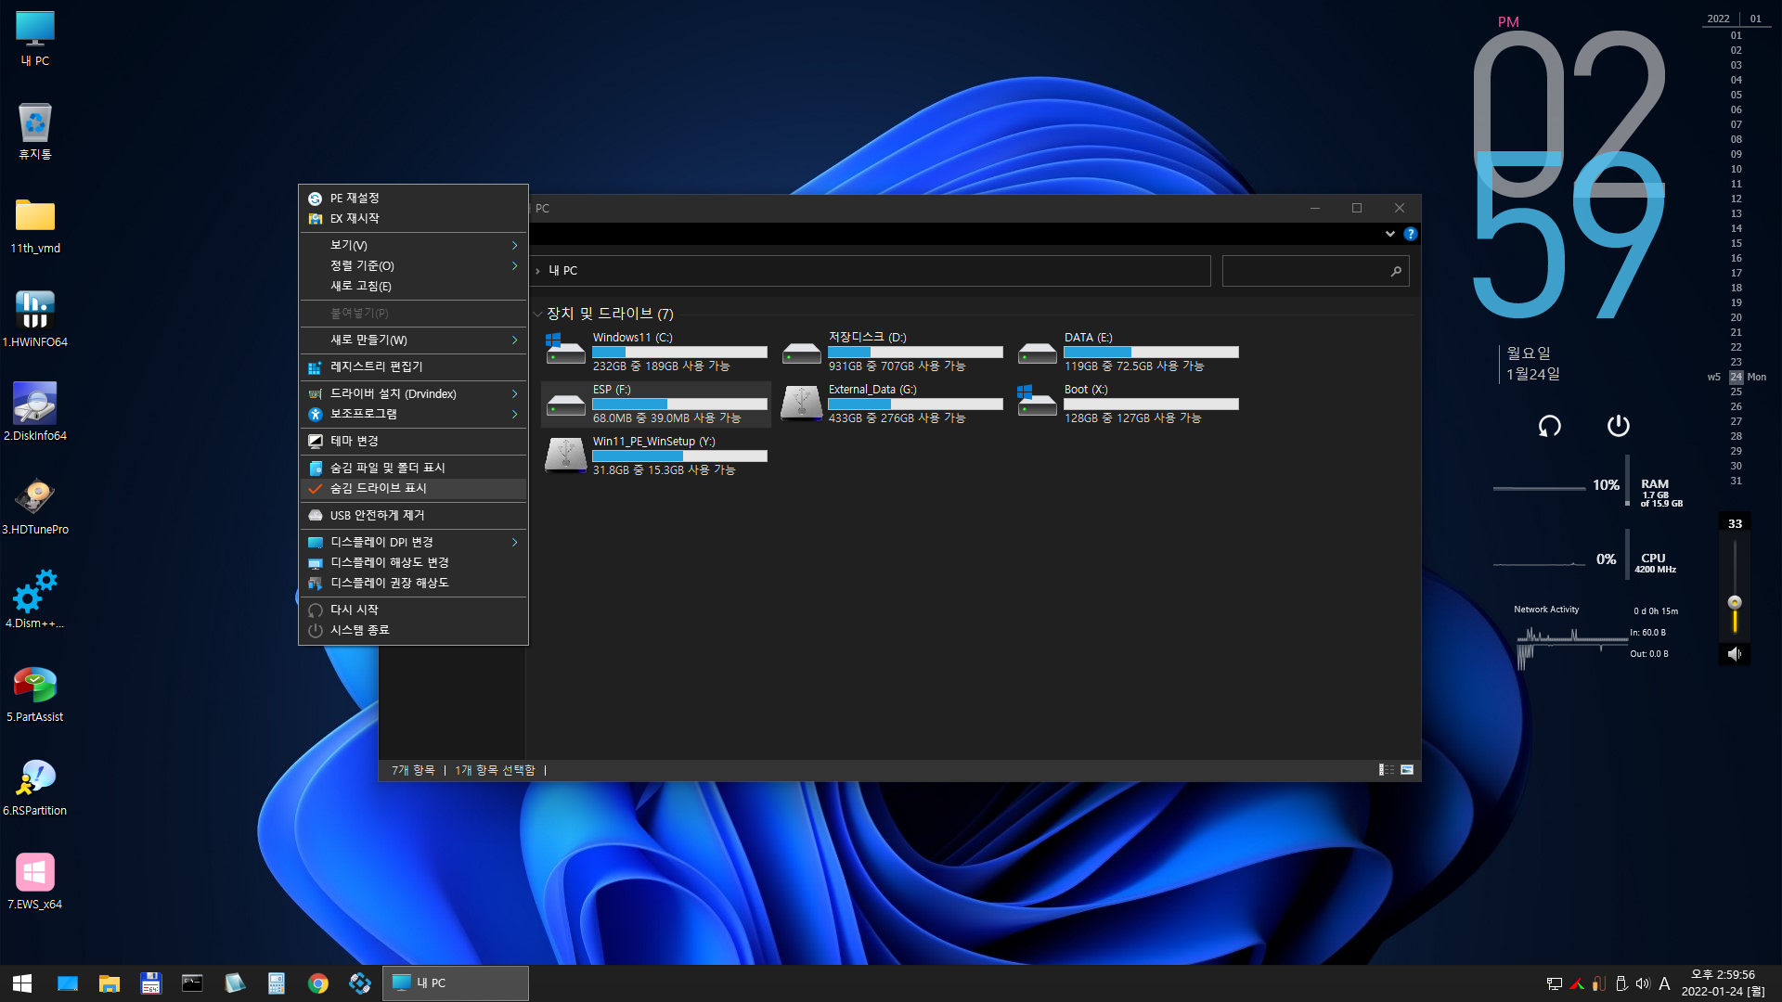Select the 저장디스크 (D:) drive
The image size is (1782, 1002).
click(892, 352)
